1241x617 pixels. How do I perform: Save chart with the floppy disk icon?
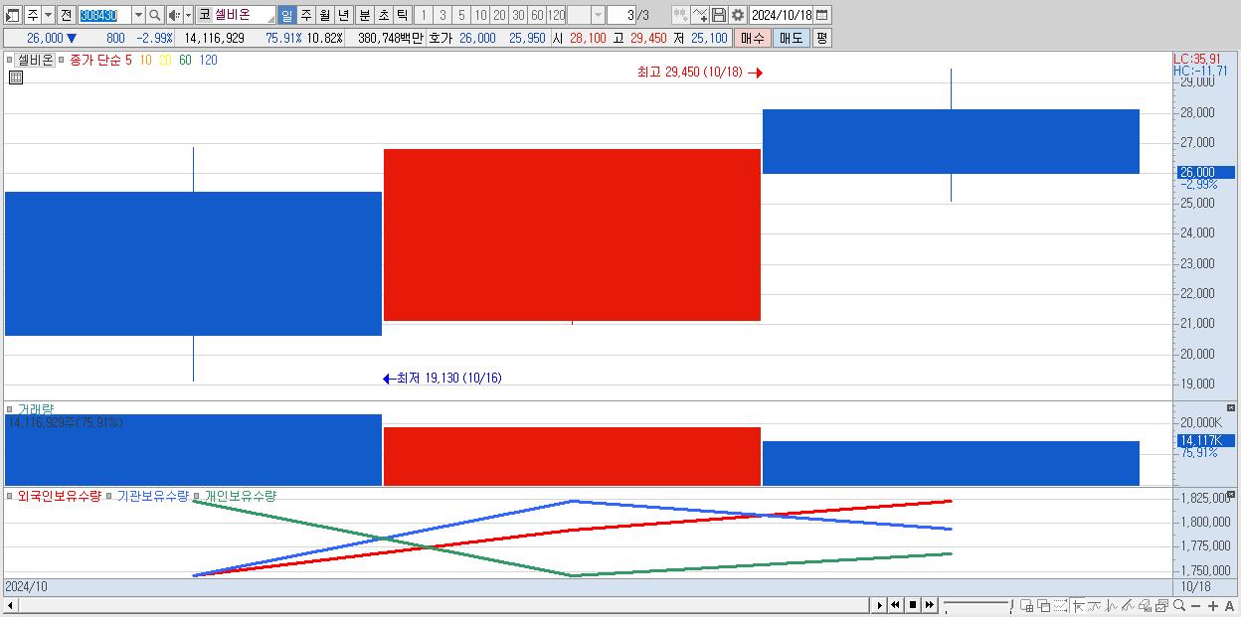[718, 15]
